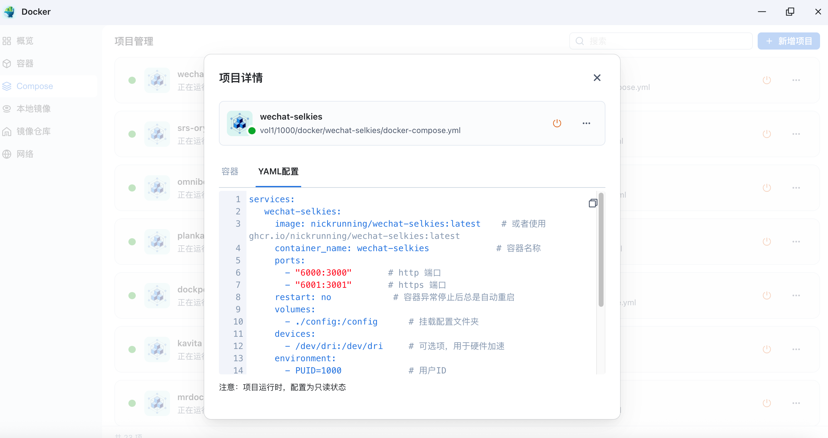Open 本地镜像 in the sidebar
The width and height of the screenshot is (828, 438).
(x=33, y=109)
